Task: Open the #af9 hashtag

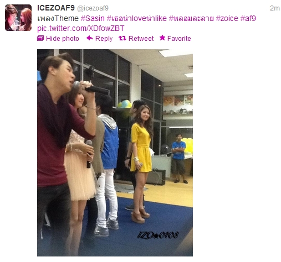Action: 248,18
